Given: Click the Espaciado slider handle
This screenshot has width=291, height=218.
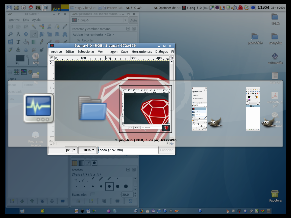Looking at the screenshot, I should (93, 195).
